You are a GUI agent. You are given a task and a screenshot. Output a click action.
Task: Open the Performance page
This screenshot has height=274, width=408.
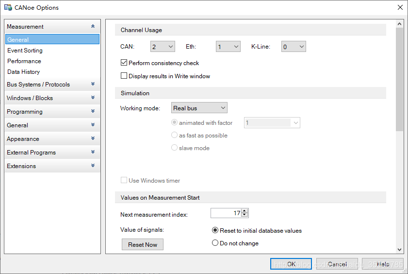tap(24, 61)
